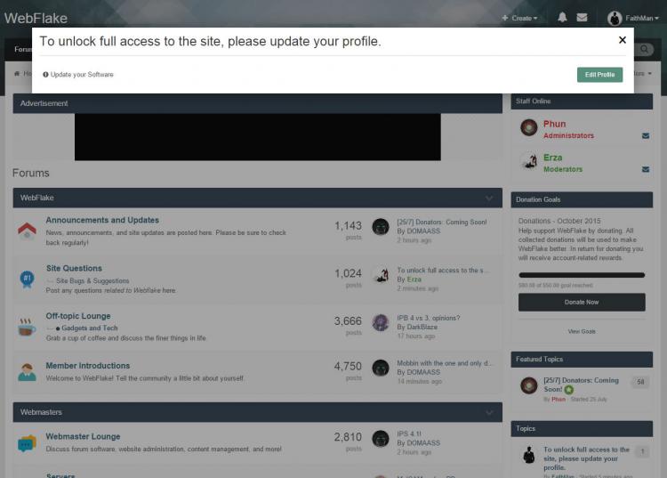Click the Site Questions badge icon
Screen dimensions: 667x478
click(27, 279)
